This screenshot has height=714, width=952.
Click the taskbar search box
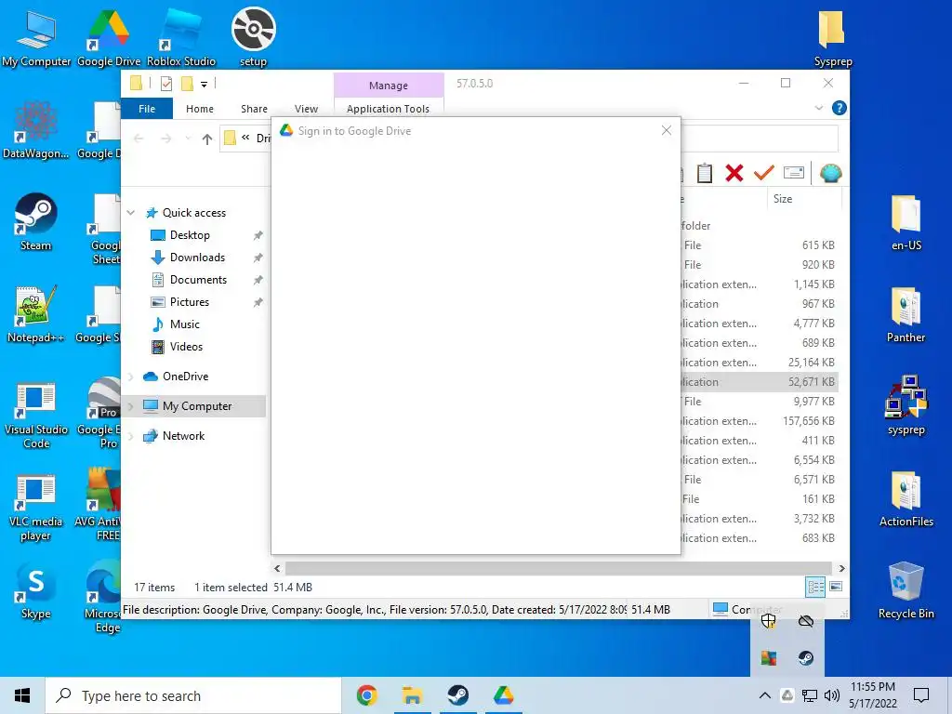tap(193, 695)
